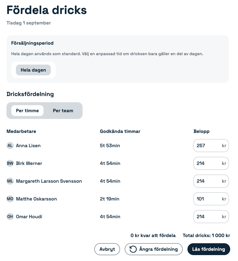Screen dimensions: 238x261
Task: Edit Omar Houdi's amount field
Action: point(211,217)
